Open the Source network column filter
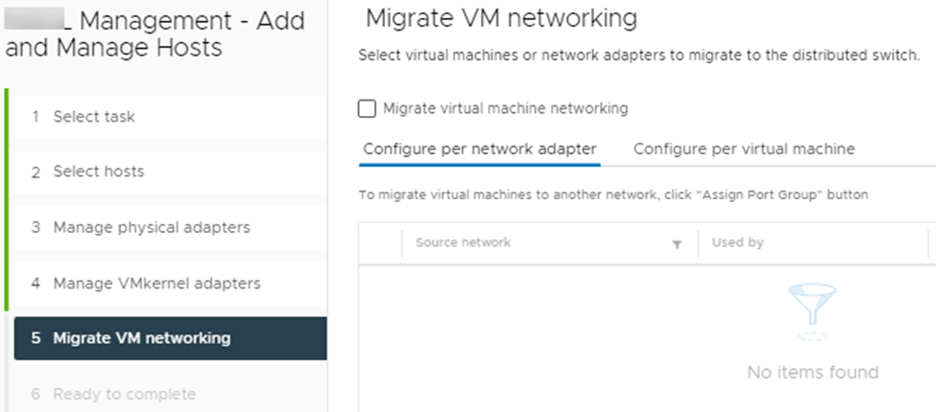This screenshot has height=412, width=936. pos(677,244)
